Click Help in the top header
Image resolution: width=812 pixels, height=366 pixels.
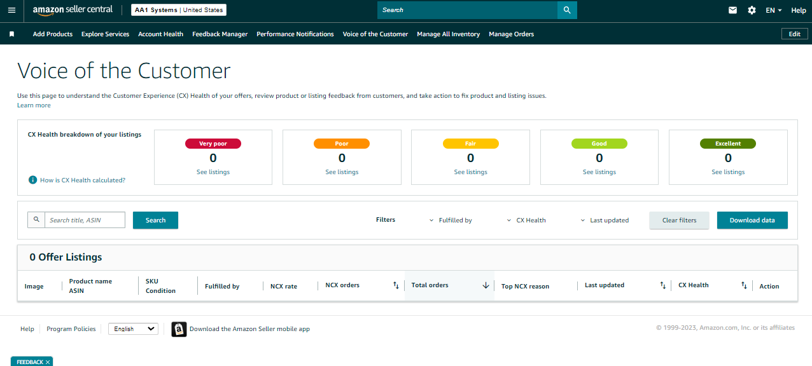pos(799,10)
